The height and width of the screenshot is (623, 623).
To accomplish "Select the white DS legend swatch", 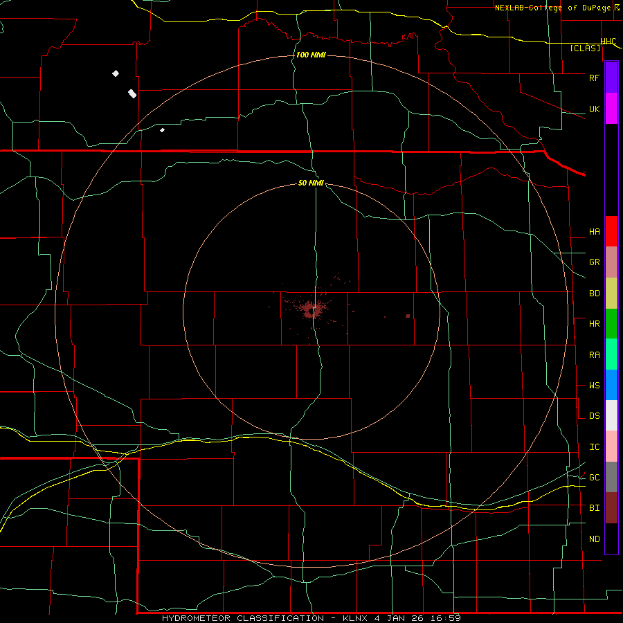I will pyautogui.click(x=611, y=415).
